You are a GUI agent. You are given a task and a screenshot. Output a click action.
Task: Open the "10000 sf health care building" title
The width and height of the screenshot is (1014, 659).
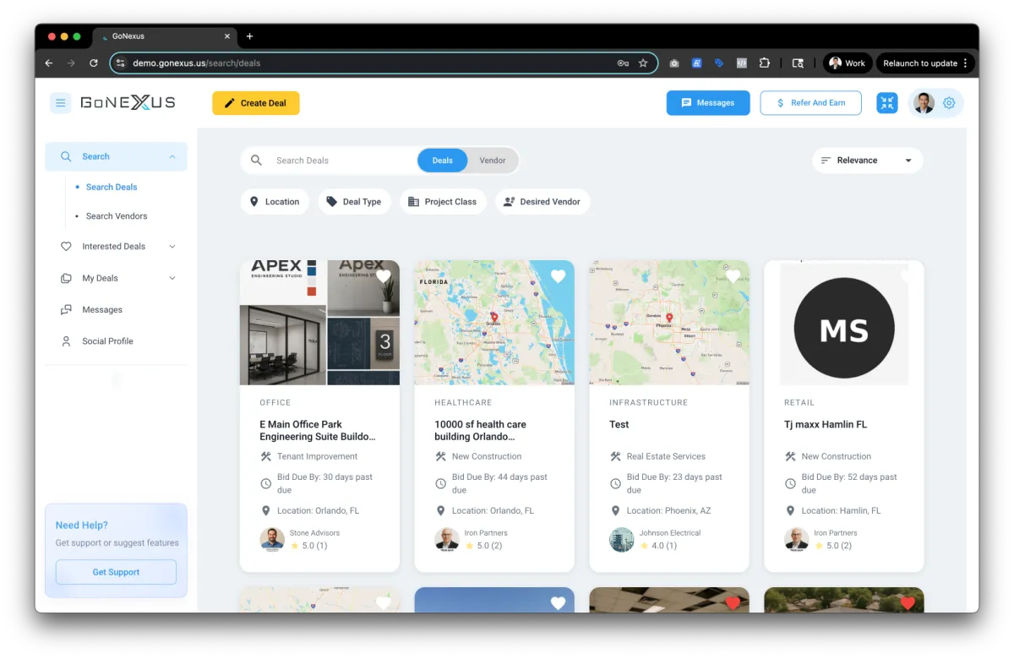[x=481, y=431]
